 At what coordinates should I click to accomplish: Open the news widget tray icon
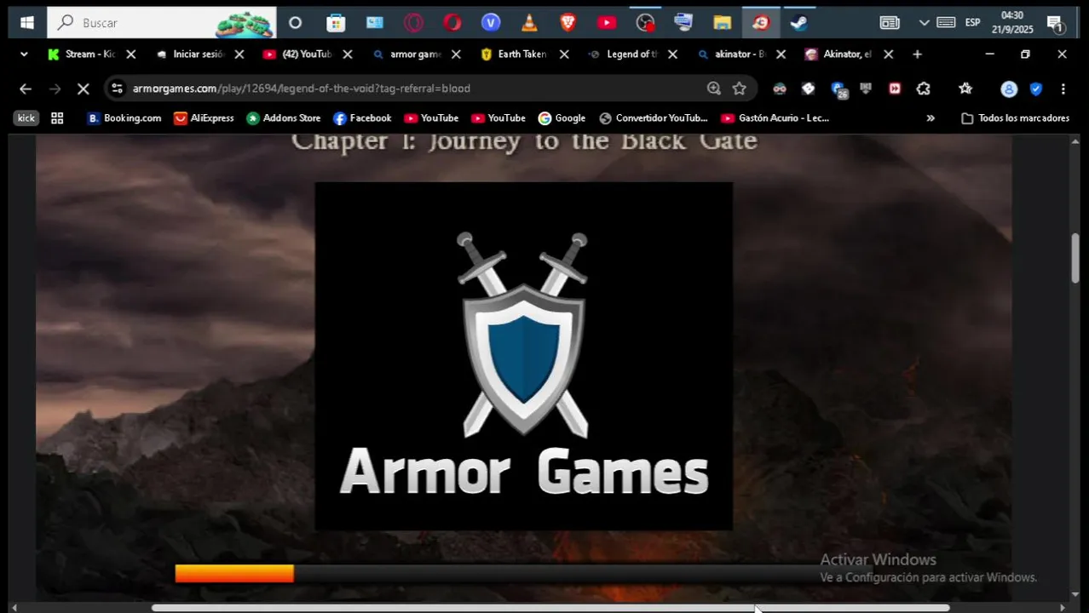(x=889, y=23)
